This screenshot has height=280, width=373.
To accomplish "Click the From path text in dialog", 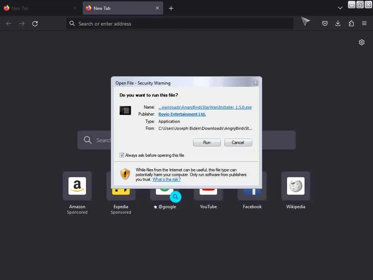I will [205, 128].
